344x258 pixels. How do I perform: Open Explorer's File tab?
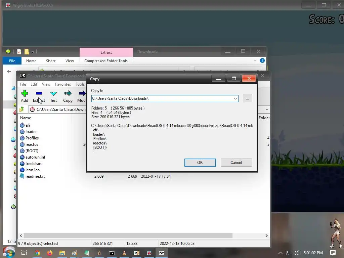point(12,61)
